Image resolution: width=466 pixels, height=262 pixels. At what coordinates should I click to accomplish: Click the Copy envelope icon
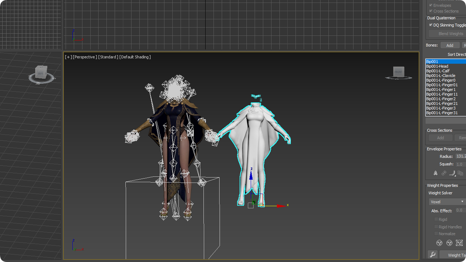[461, 173]
